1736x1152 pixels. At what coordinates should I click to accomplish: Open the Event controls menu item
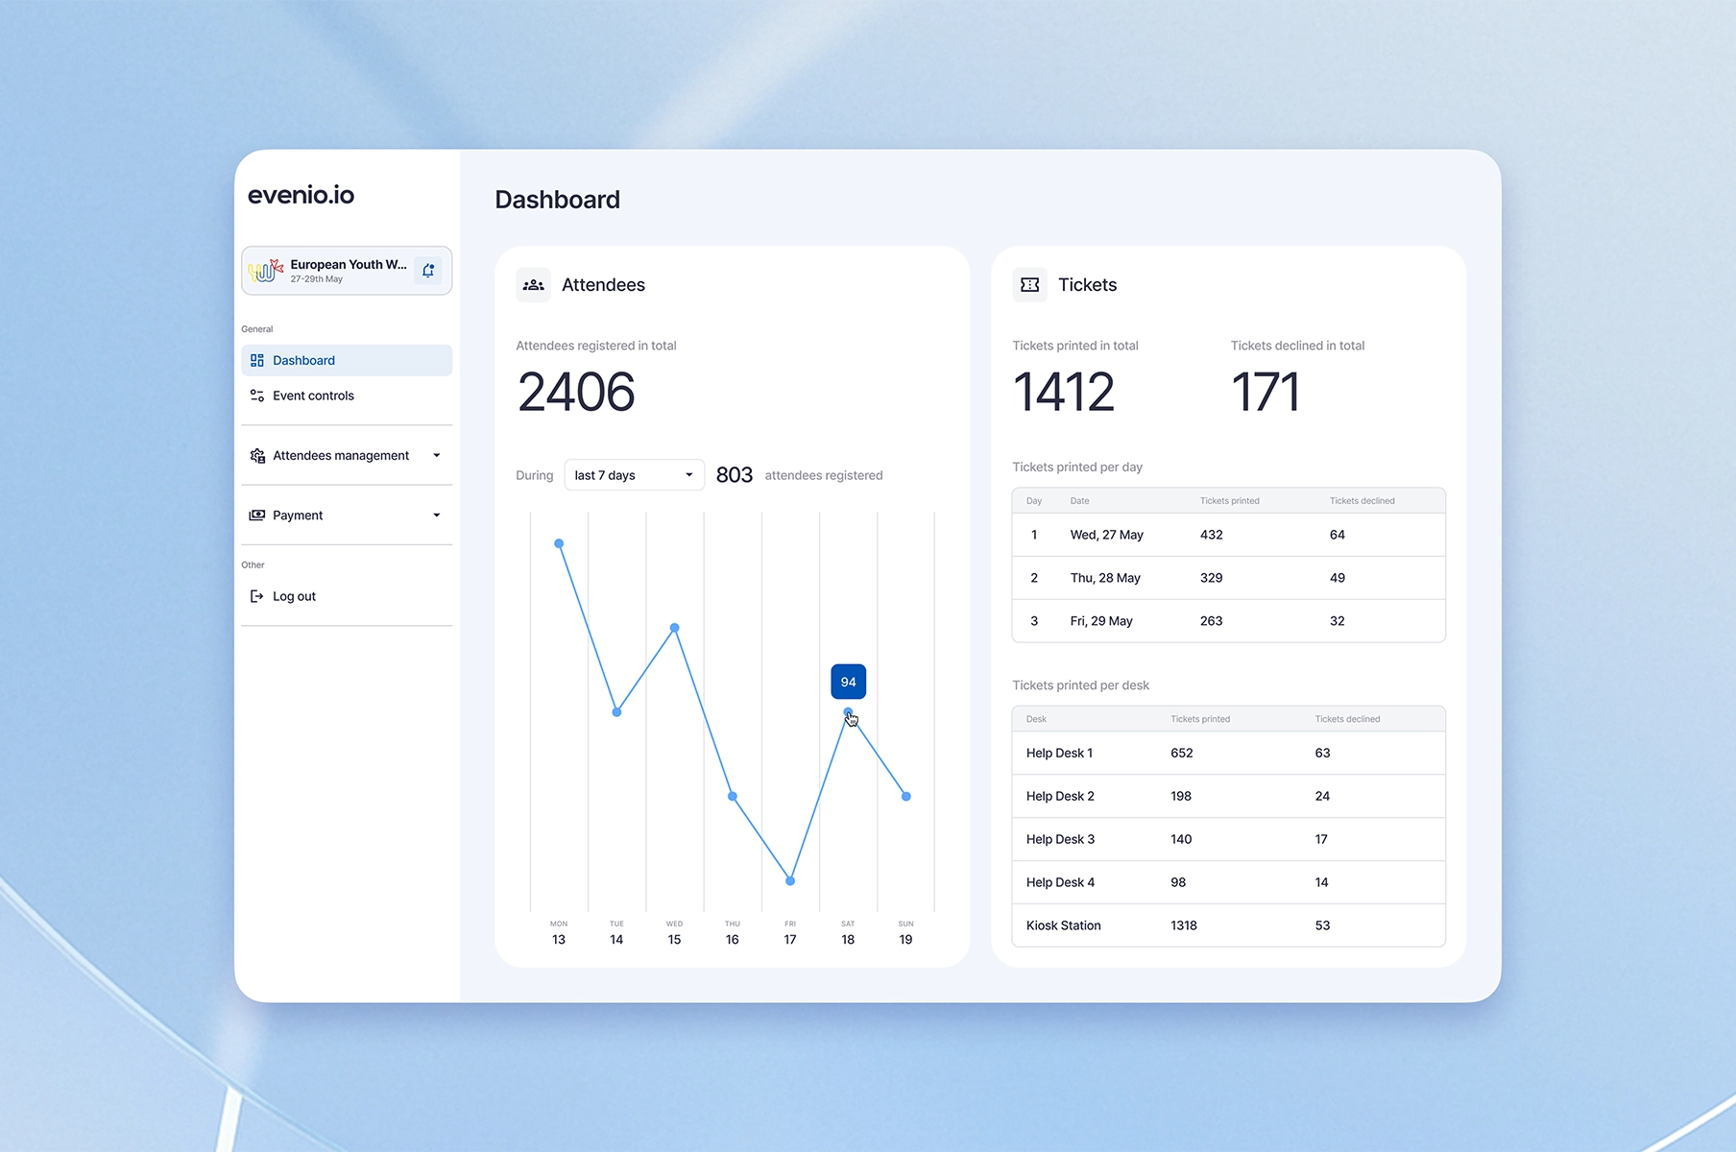pyautogui.click(x=313, y=396)
